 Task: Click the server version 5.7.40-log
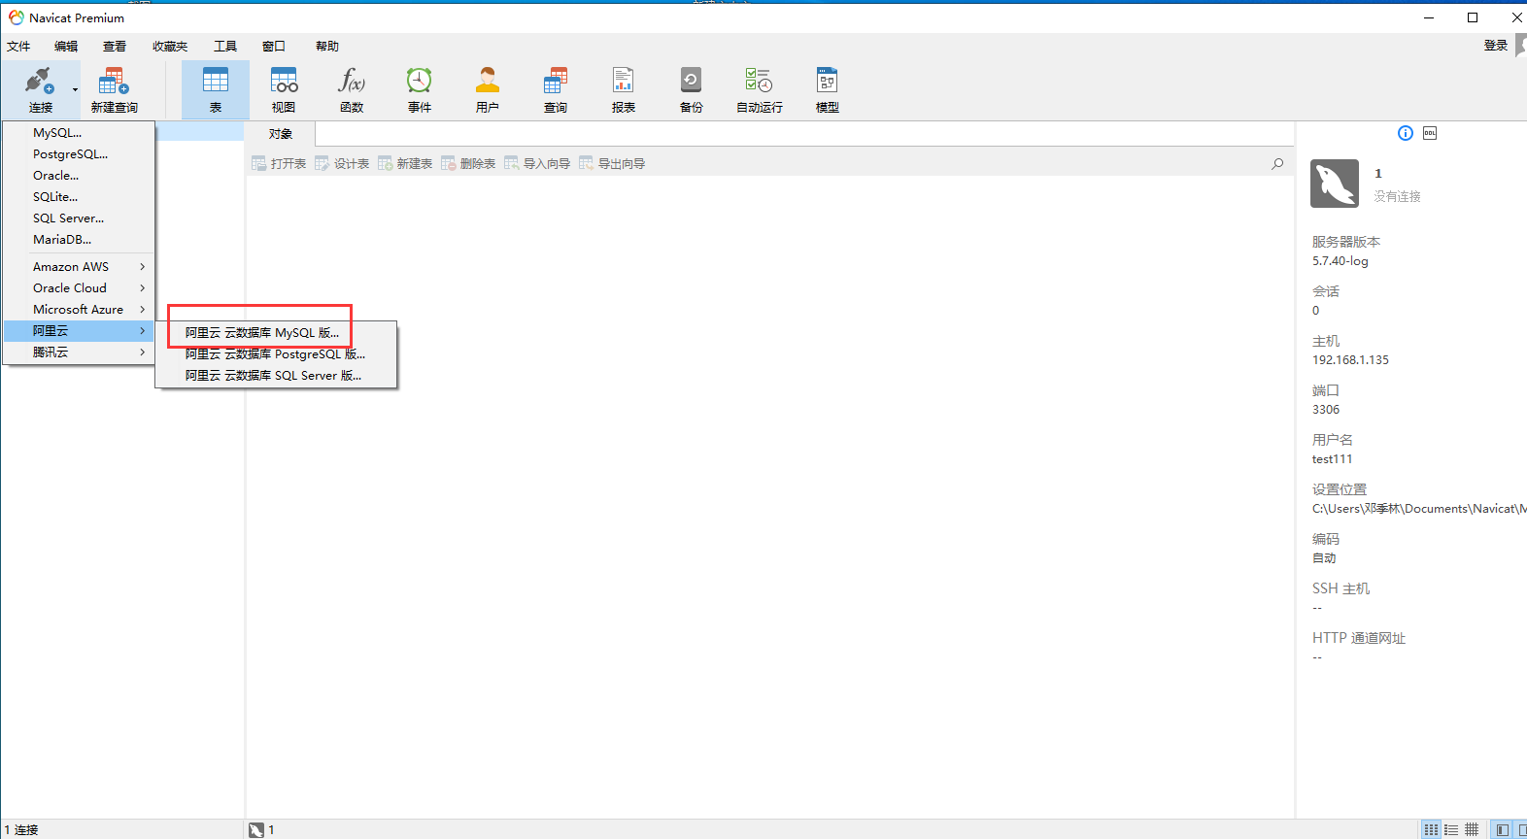pyautogui.click(x=1340, y=261)
